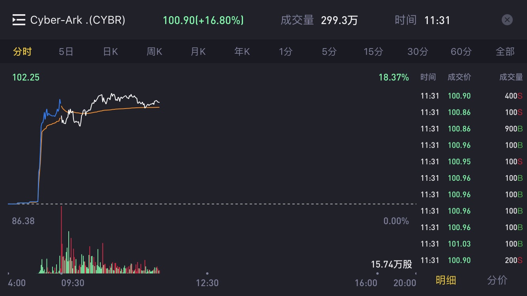
Task: Select the 分时 intraday tab
Action: click(x=22, y=52)
